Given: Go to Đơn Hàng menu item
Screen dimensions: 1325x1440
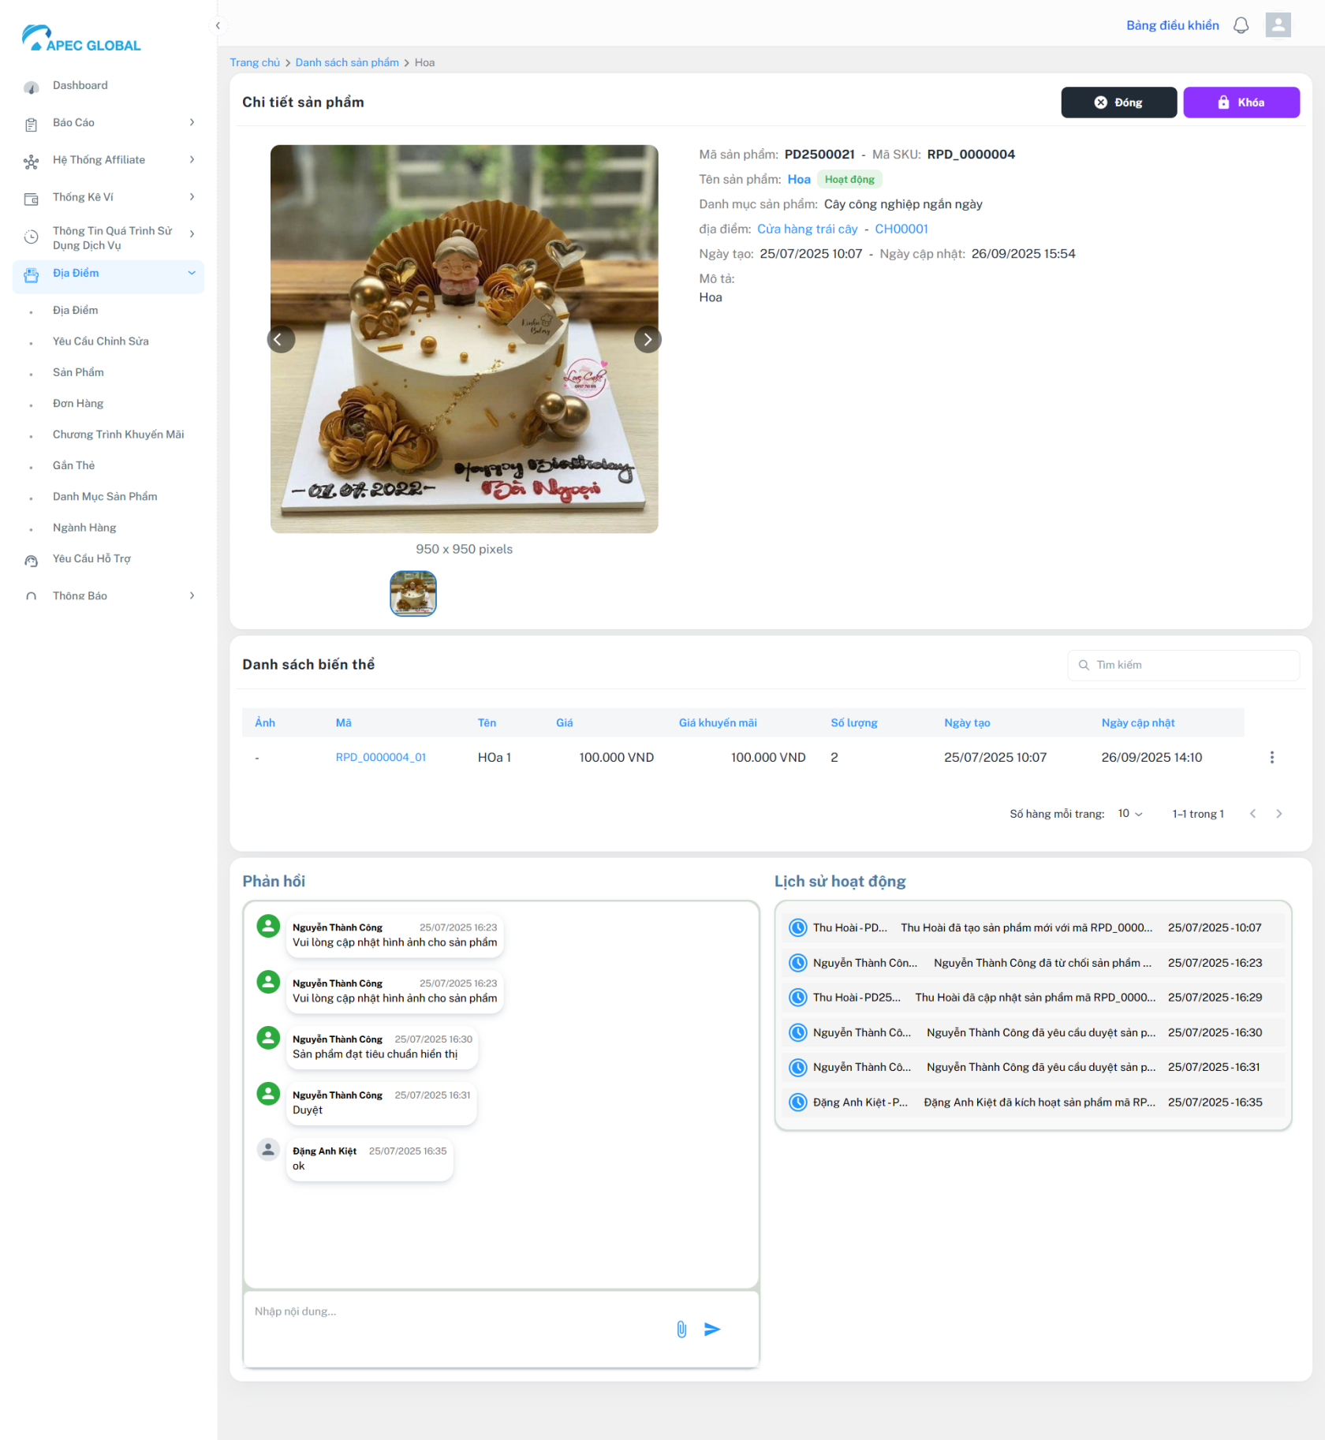Looking at the screenshot, I should (x=78, y=404).
